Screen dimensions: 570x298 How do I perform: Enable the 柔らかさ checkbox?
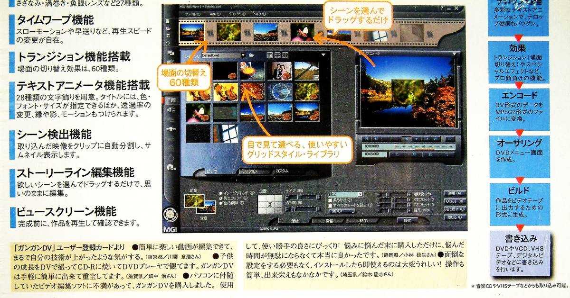(330, 200)
